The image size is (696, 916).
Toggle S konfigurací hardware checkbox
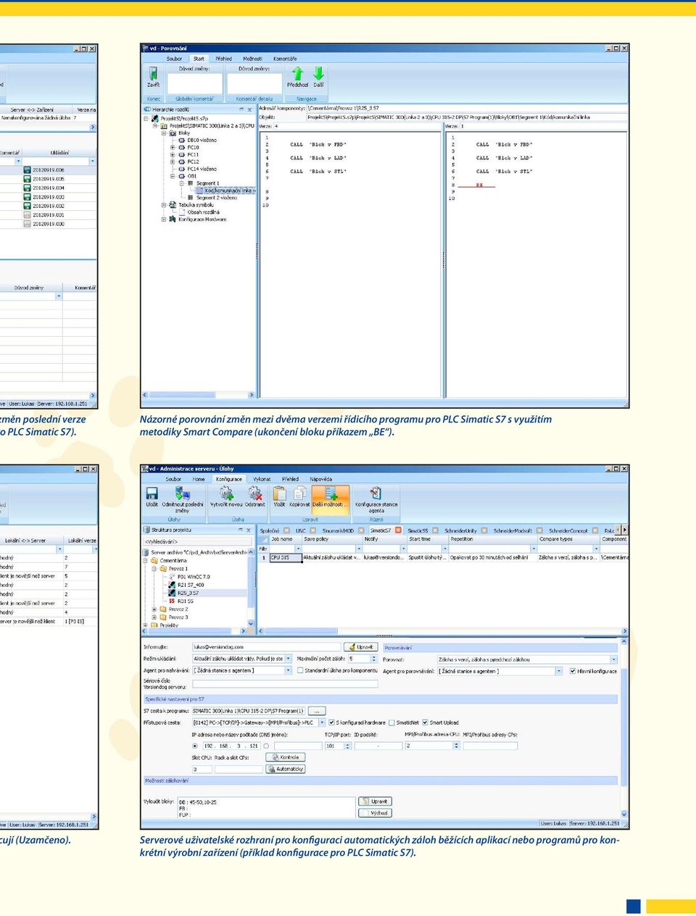[x=331, y=723]
